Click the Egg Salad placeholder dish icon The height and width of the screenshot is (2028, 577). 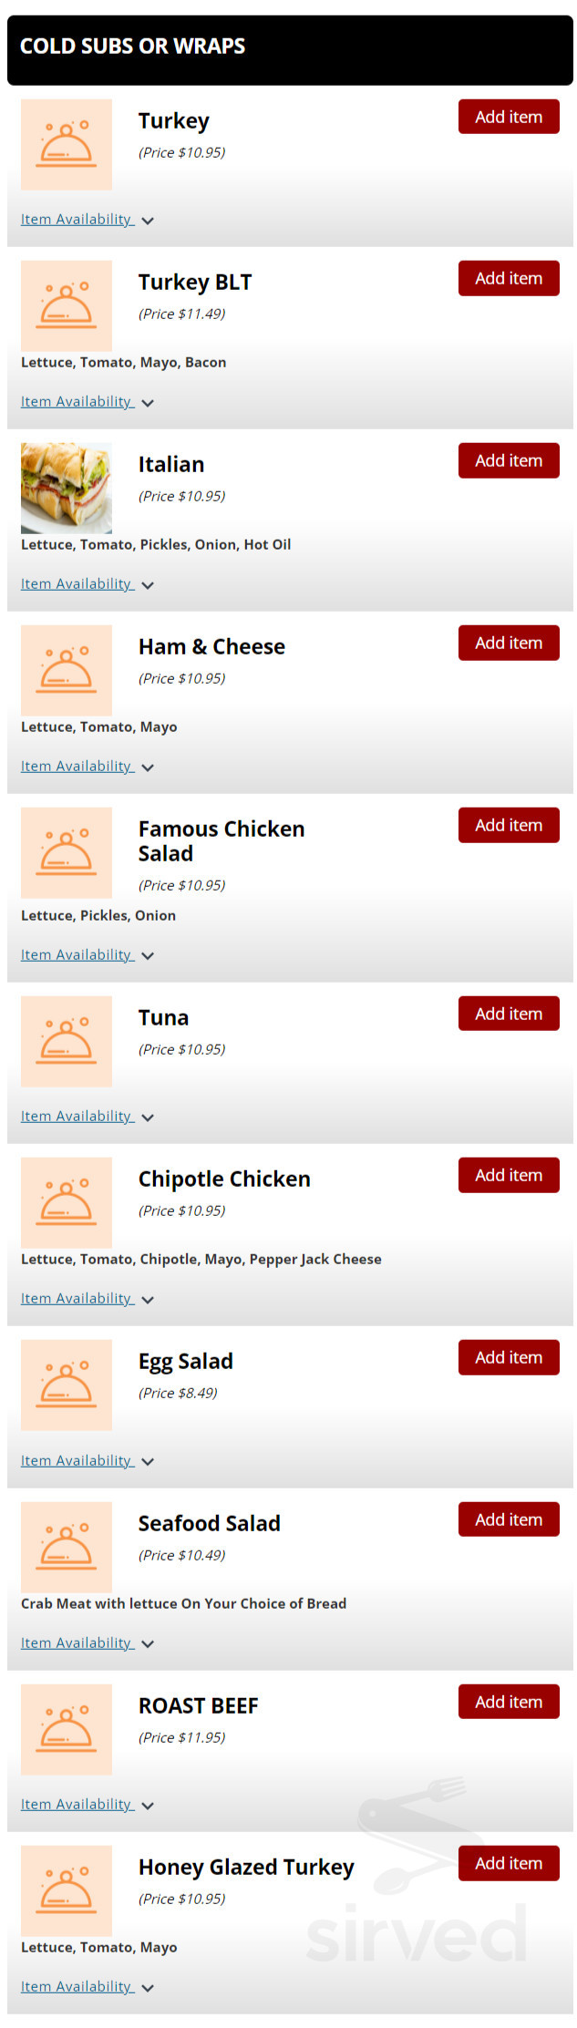[x=67, y=1385]
